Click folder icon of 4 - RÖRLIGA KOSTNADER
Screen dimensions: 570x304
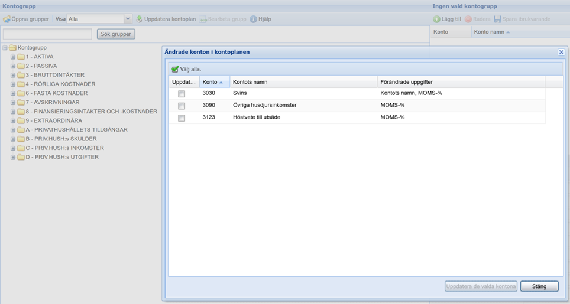tap(21, 84)
